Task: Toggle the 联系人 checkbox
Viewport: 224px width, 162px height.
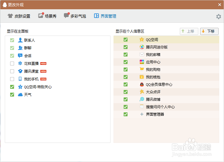Action: pos(12,40)
